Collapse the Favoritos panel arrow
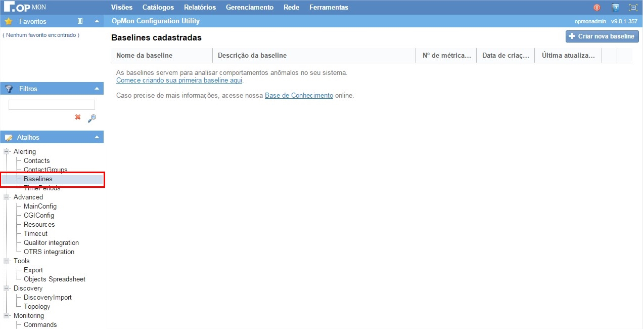Viewport: 643px width, 329px height. (x=97, y=21)
